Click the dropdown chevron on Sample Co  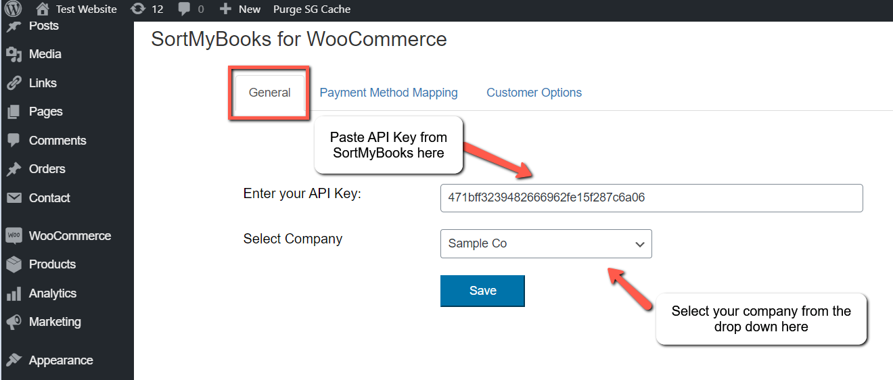(639, 244)
